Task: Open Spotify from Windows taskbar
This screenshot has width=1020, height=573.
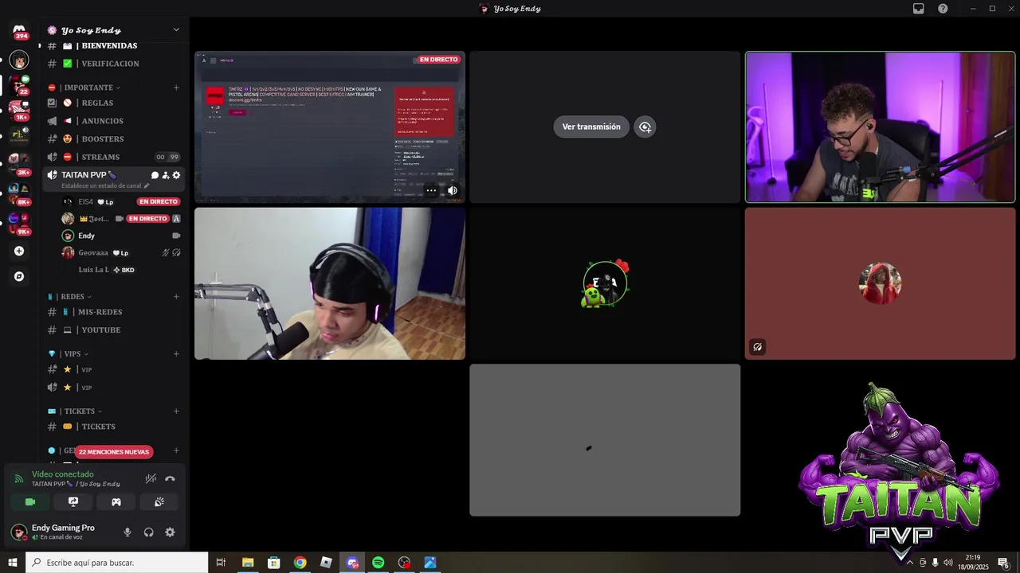Action: point(379,563)
